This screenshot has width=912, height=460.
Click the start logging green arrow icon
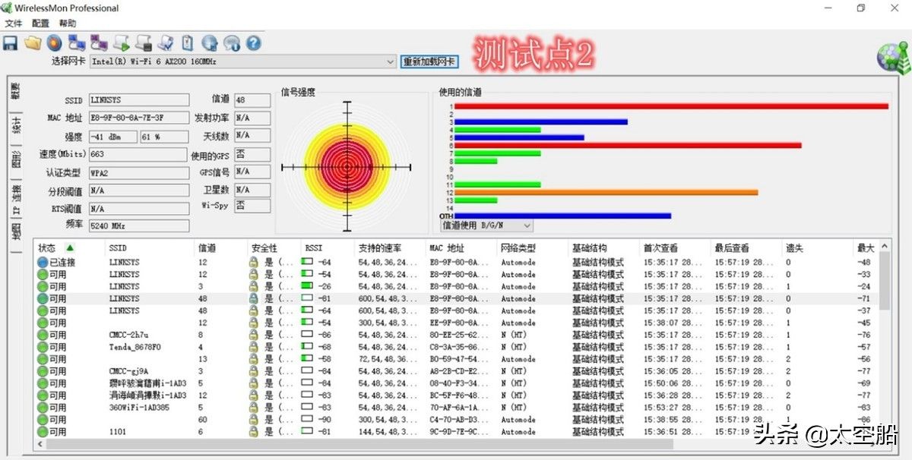(122, 43)
